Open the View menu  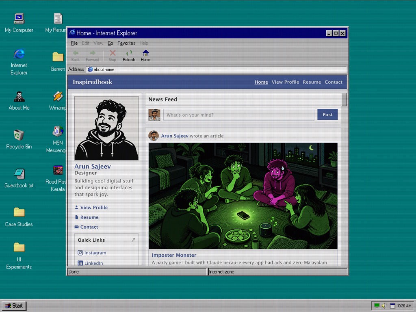(98, 43)
